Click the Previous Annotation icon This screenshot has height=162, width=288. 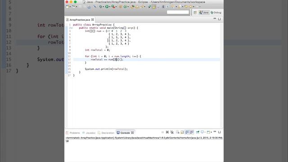coord(179,7)
